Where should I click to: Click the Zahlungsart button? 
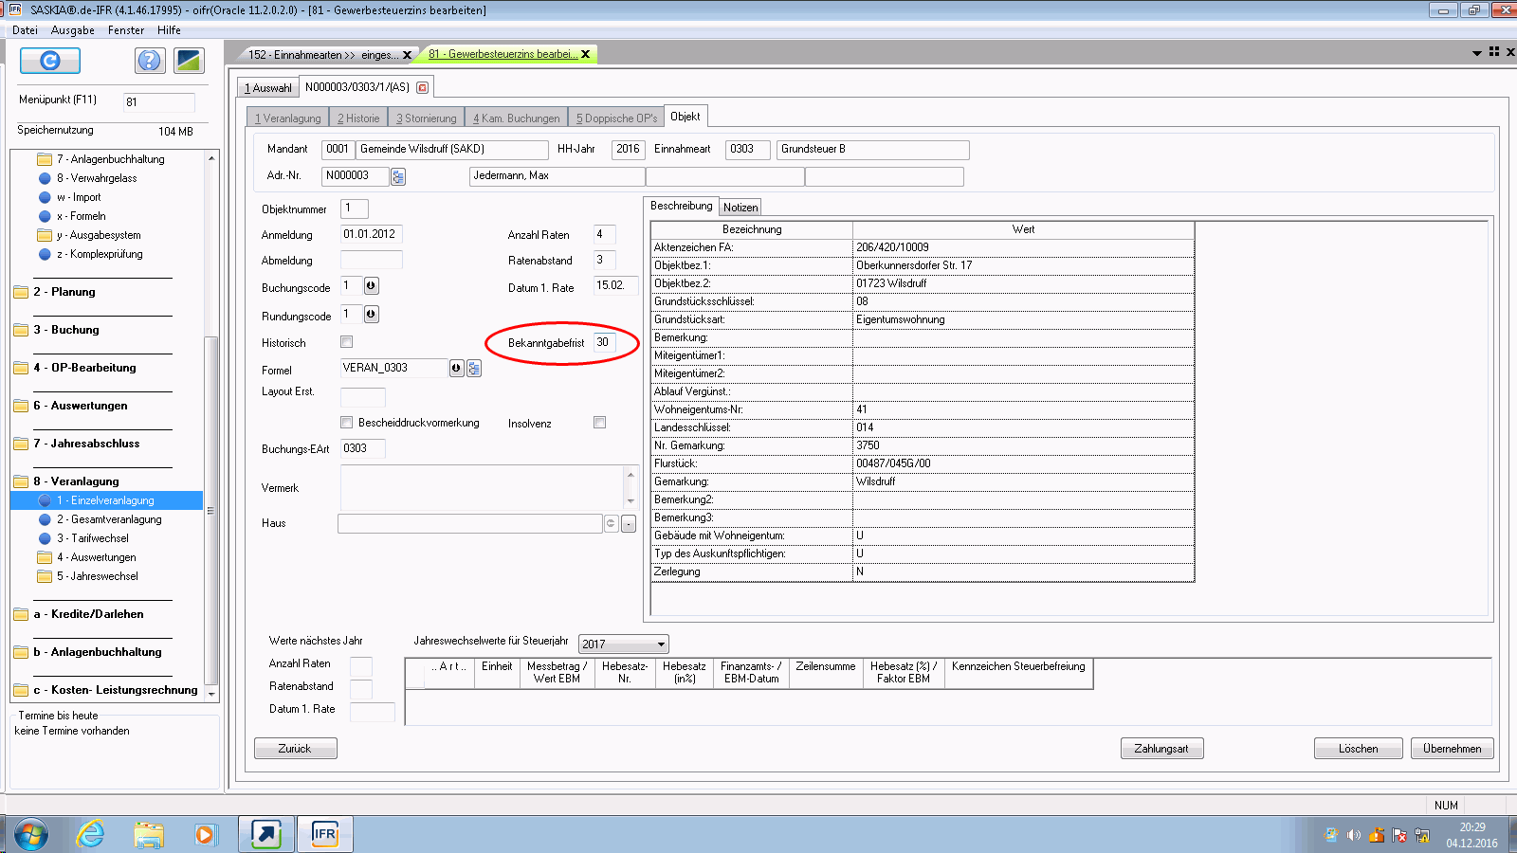[x=1161, y=749]
